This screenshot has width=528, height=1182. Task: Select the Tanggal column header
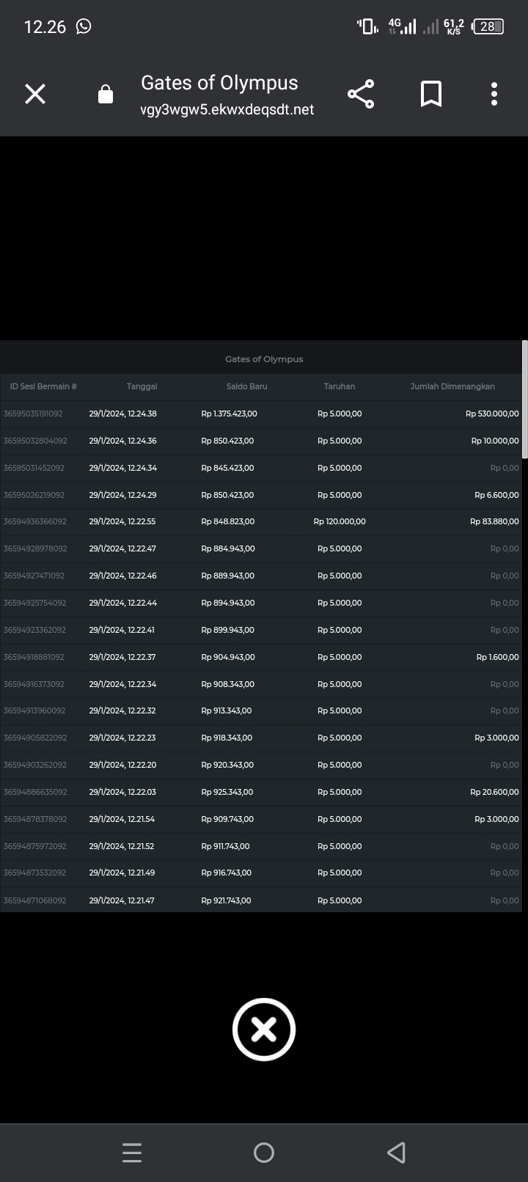142,386
